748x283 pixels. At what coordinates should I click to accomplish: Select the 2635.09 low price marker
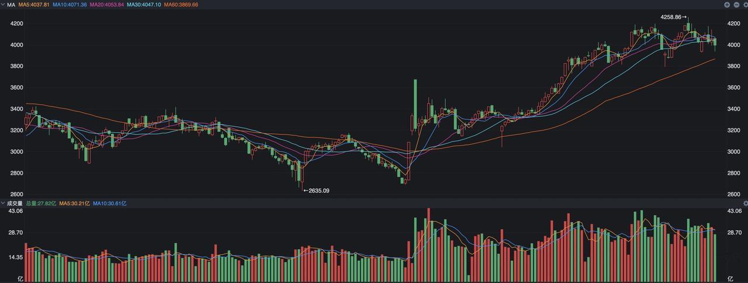coord(316,191)
